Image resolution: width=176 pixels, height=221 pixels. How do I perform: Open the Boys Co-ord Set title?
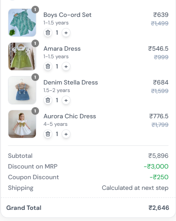pyautogui.click(x=67, y=15)
